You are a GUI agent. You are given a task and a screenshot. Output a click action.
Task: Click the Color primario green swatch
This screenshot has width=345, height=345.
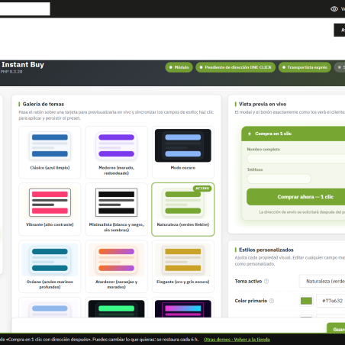[306, 301]
